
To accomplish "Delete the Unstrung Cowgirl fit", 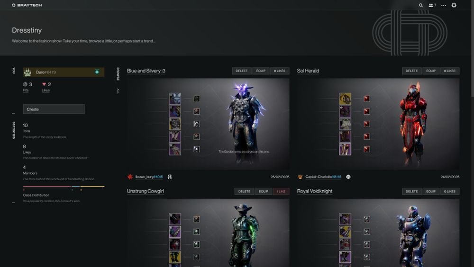I will click(244, 192).
